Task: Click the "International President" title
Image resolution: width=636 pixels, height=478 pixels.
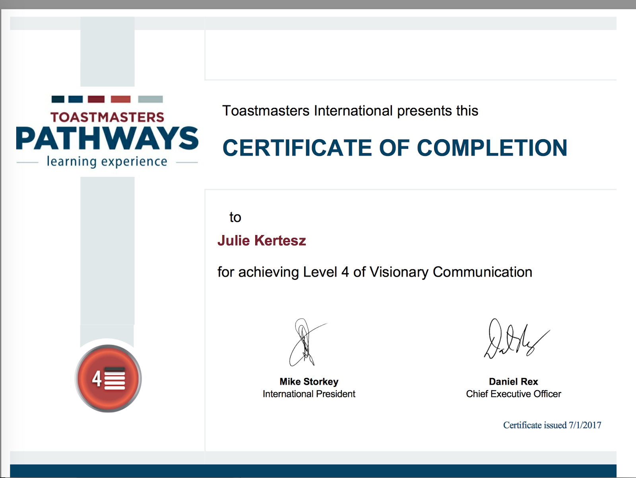Action: tap(309, 394)
